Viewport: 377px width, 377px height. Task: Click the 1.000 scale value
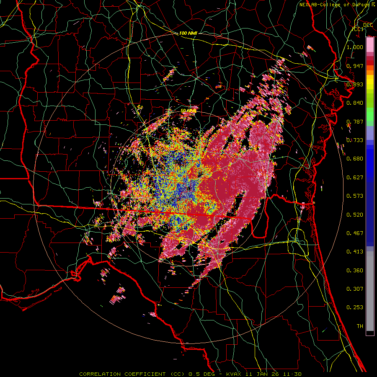355,47
